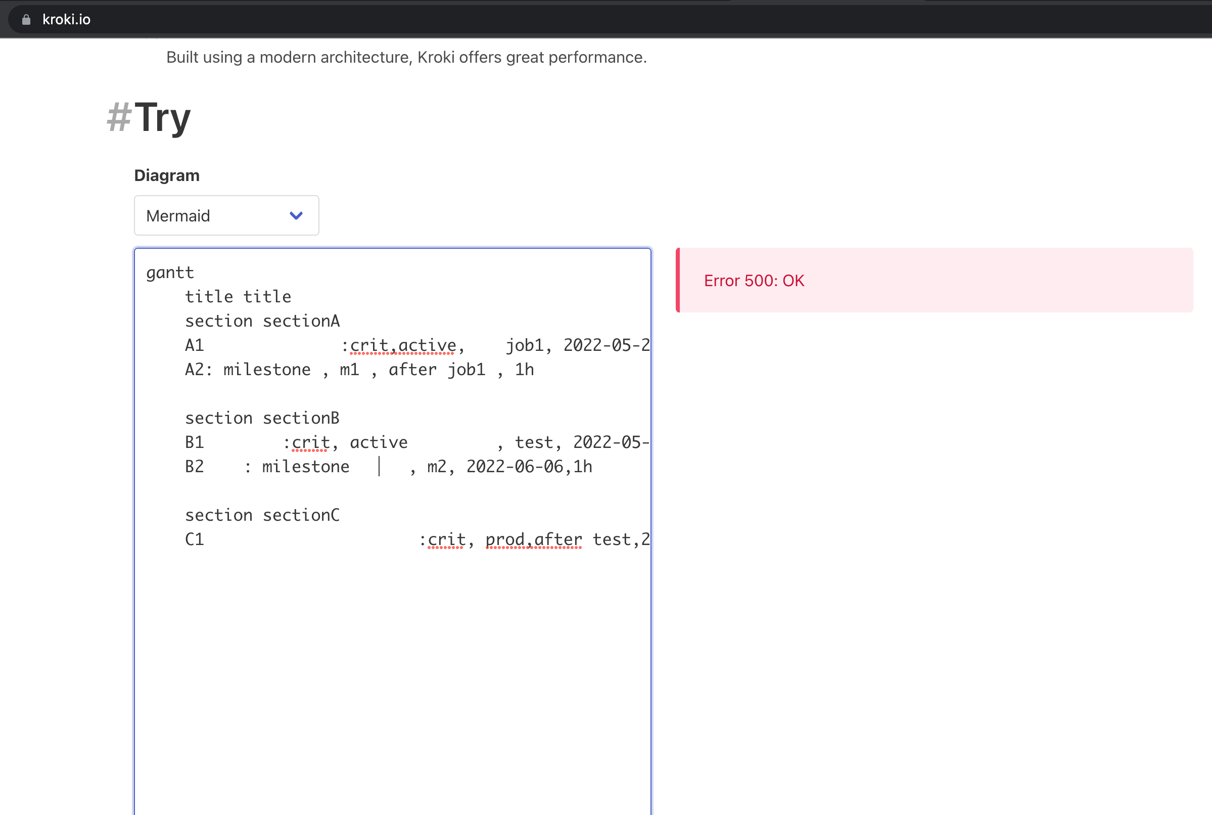Click inside the diagram source text editor

click(390, 650)
